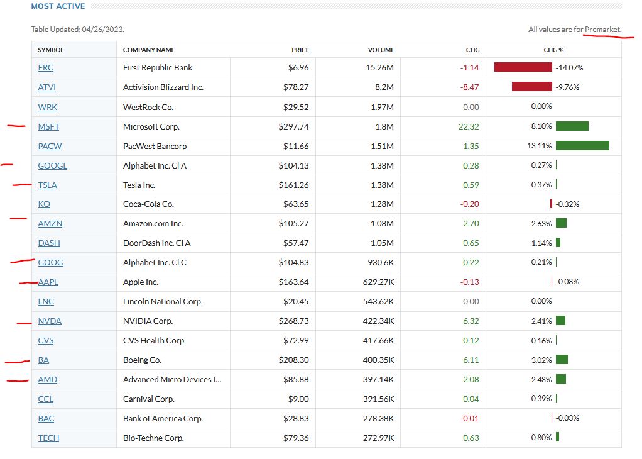The image size is (642, 459).
Task: Click the VOLUME column header
Action: [381, 50]
